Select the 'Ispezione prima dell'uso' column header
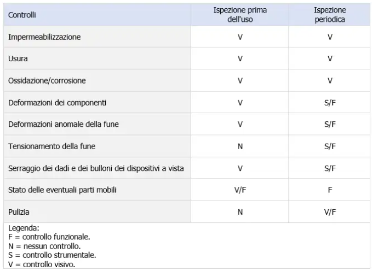 click(240, 15)
